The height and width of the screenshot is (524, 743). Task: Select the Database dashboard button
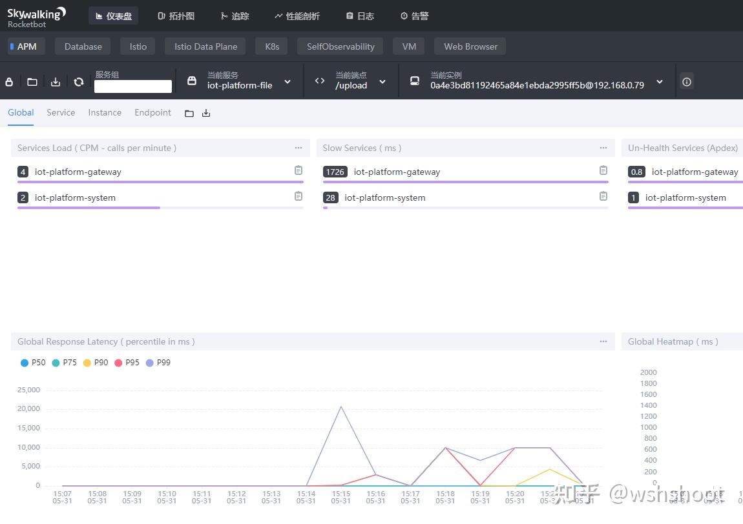pyautogui.click(x=83, y=46)
